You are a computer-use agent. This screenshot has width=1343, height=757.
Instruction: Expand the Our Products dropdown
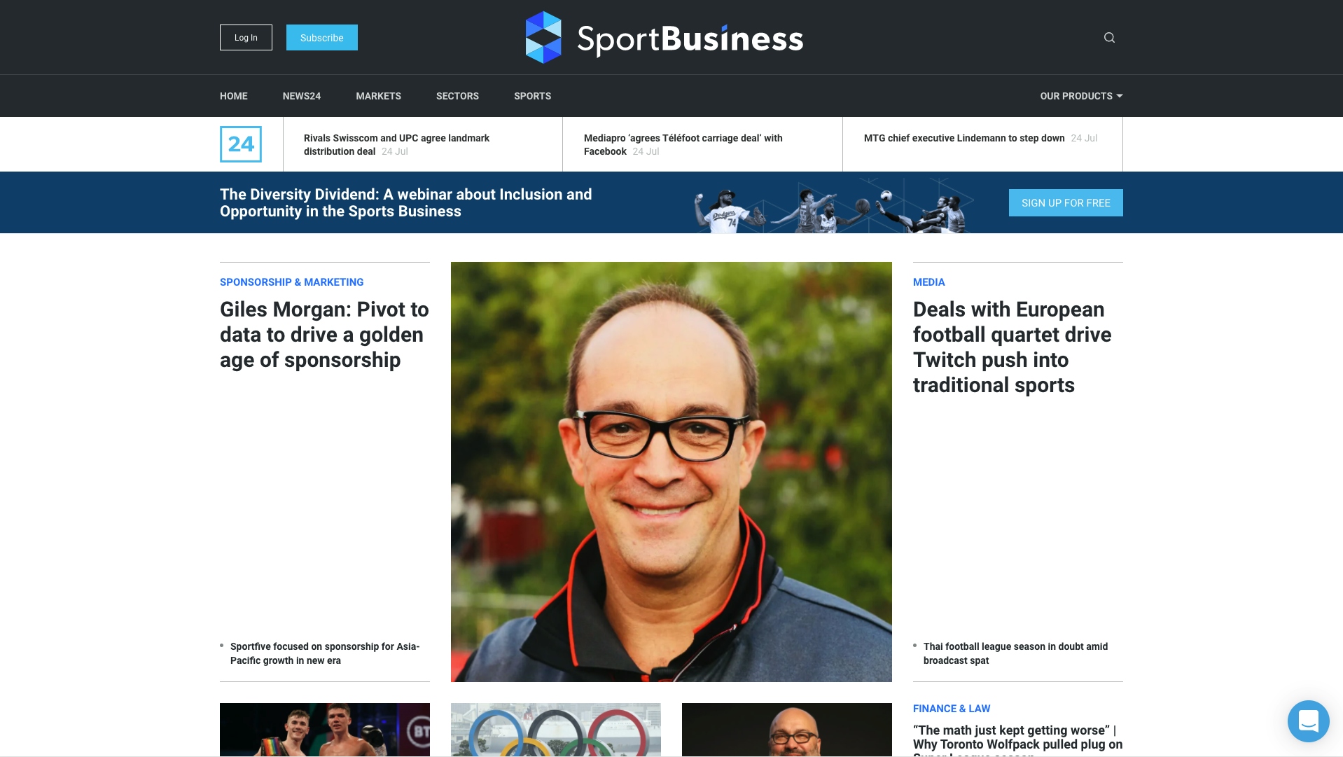coord(1081,96)
